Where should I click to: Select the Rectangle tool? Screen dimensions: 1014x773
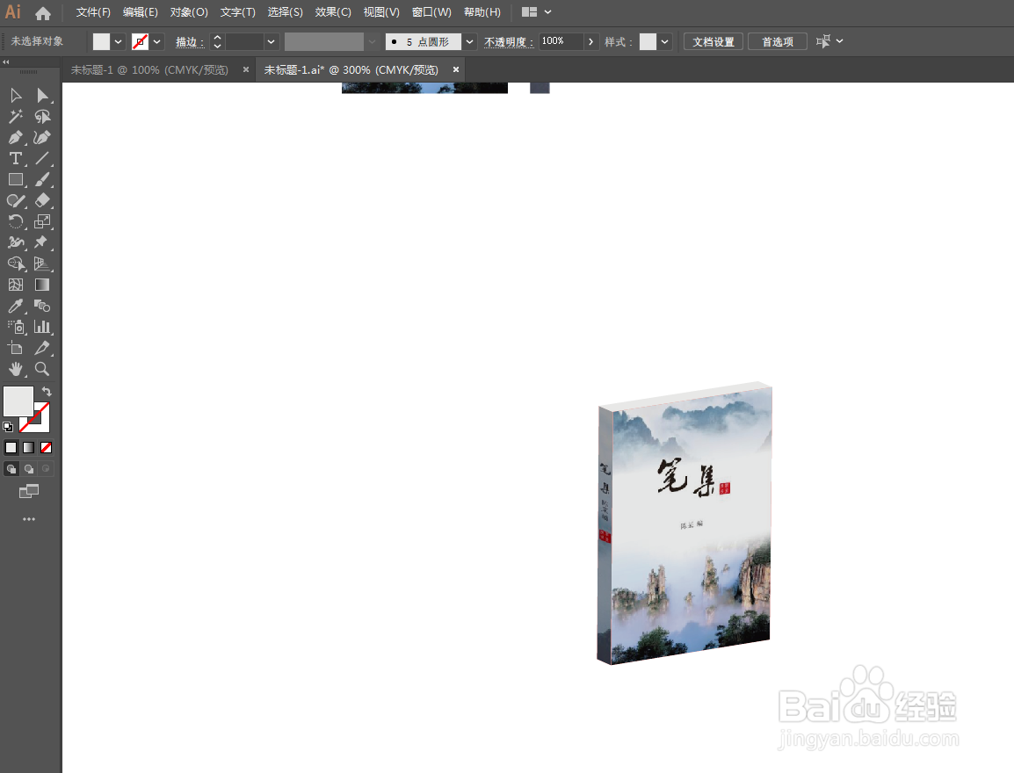(16, 180)
